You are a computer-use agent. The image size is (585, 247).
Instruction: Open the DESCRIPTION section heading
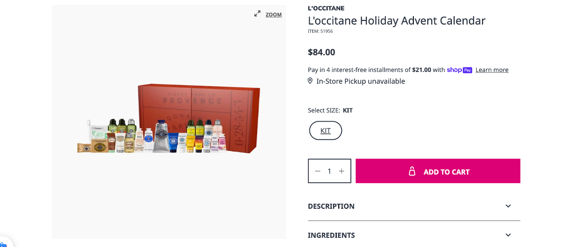click(331, 206)
